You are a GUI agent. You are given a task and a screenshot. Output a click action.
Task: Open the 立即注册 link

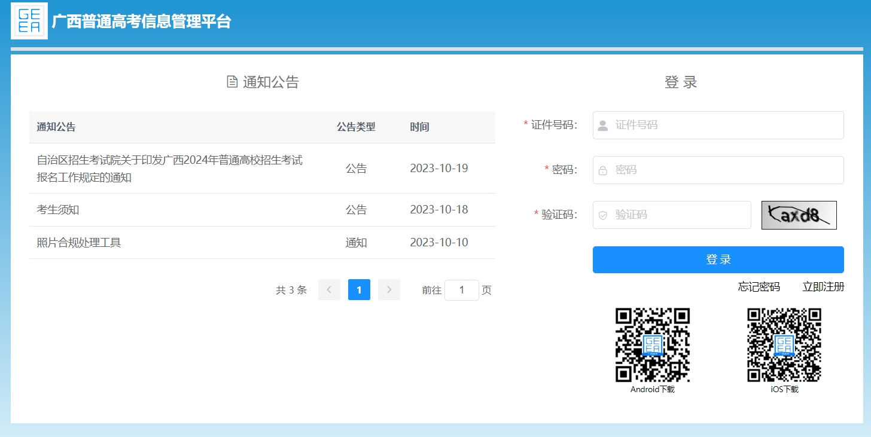pyautogui.click(x=823, y=287)
